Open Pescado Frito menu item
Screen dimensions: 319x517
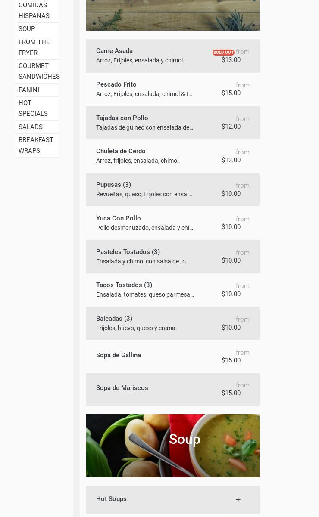172,89
